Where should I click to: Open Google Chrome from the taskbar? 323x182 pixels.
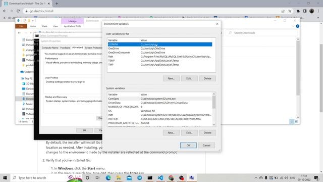171,177
